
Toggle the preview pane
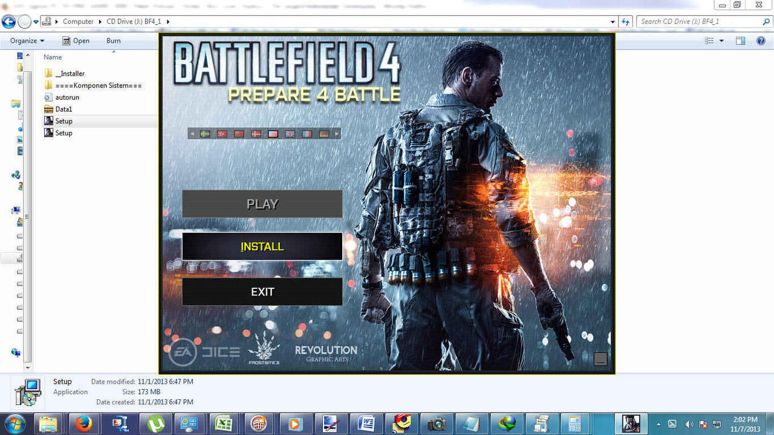[x=740, y=41]
